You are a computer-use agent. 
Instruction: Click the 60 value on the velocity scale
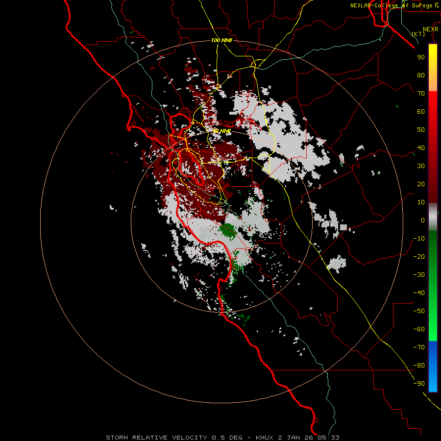click(421, 112)
